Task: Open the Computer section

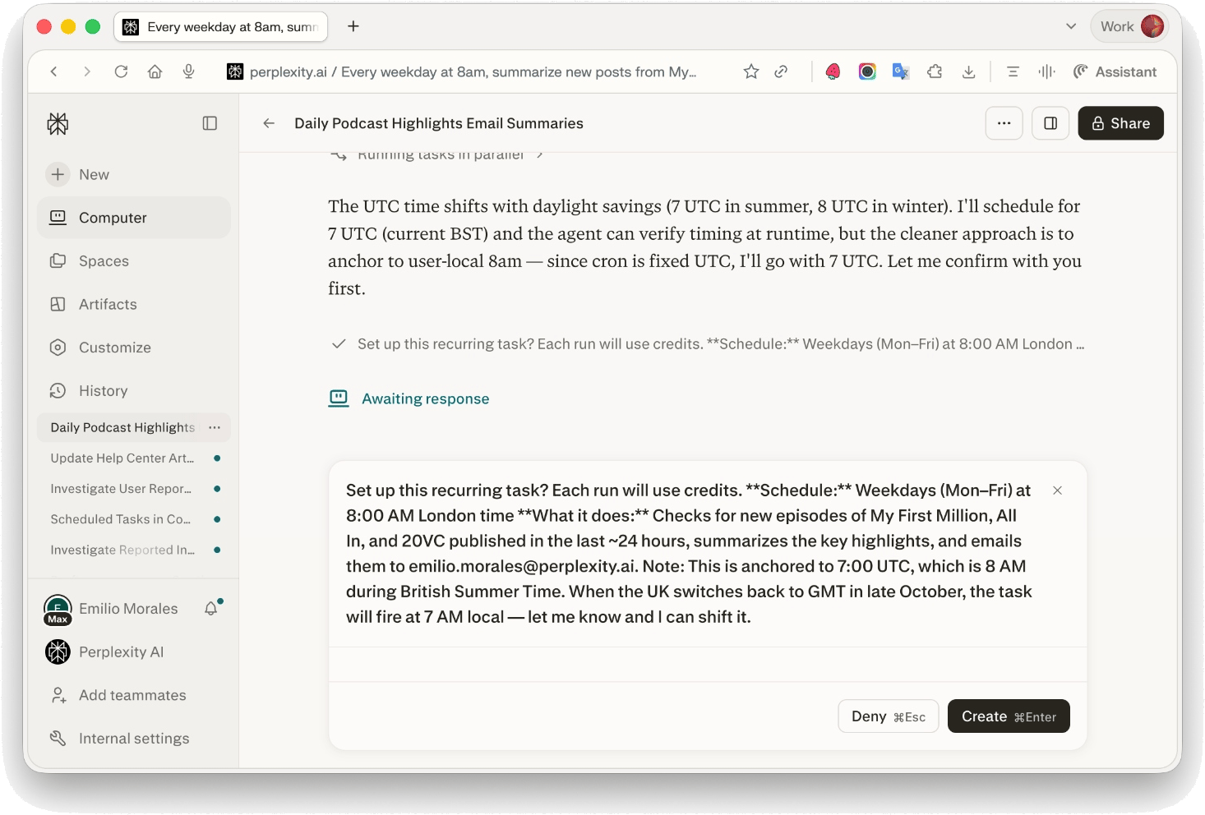Action: click(133, 218)
